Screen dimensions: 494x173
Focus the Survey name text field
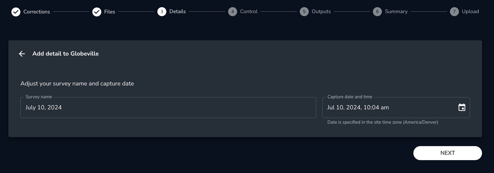[x=168, y=108]
